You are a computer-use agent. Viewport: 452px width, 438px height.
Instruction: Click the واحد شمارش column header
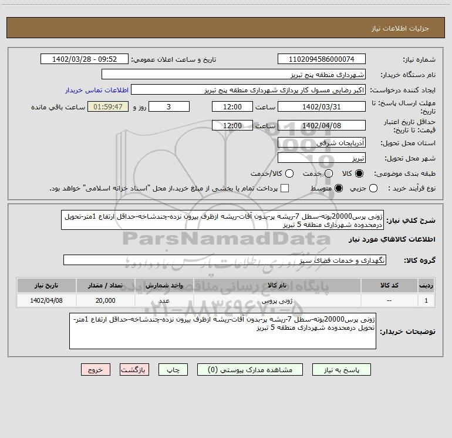tap(164, 286)
